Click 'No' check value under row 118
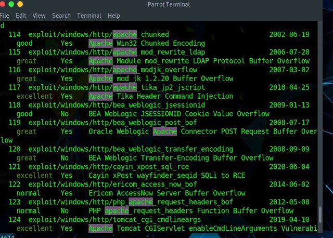 pyautogui.click(x=65, y=114)
